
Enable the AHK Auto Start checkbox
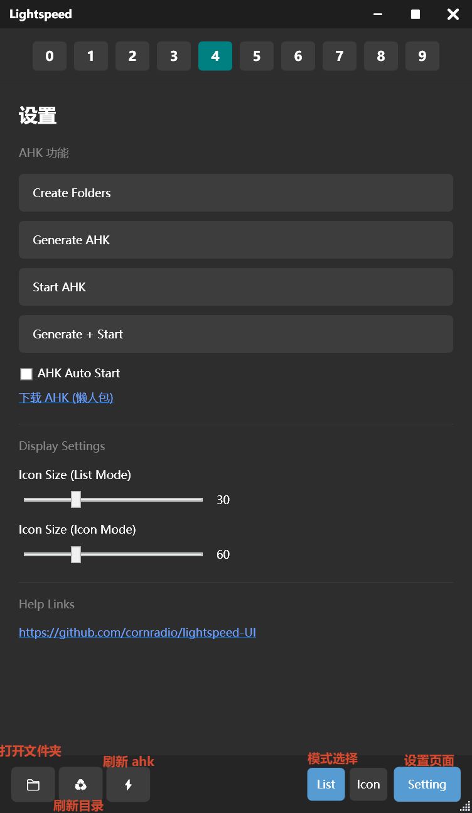click(x=26, y=374)
